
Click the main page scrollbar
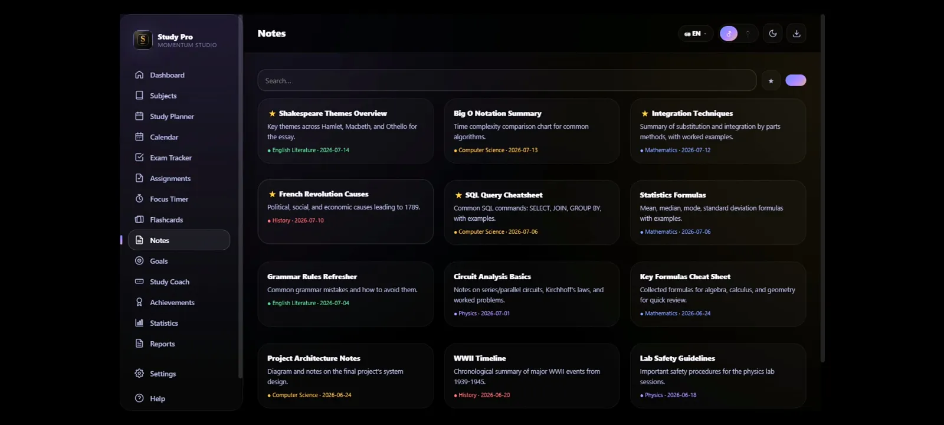pos(822,189)
